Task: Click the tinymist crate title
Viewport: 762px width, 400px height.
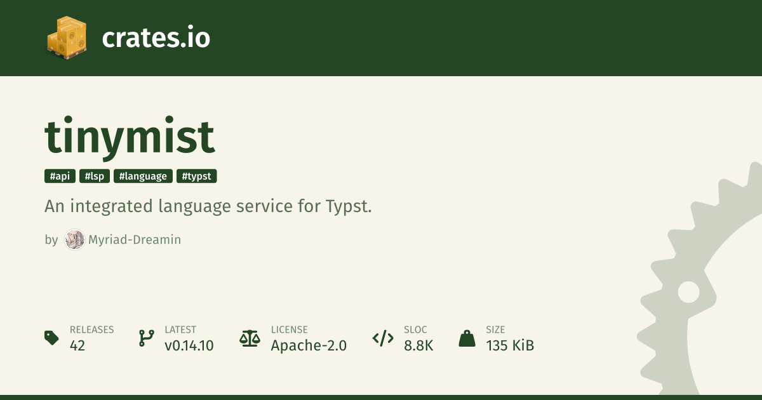Action: (x=130, y=137)
